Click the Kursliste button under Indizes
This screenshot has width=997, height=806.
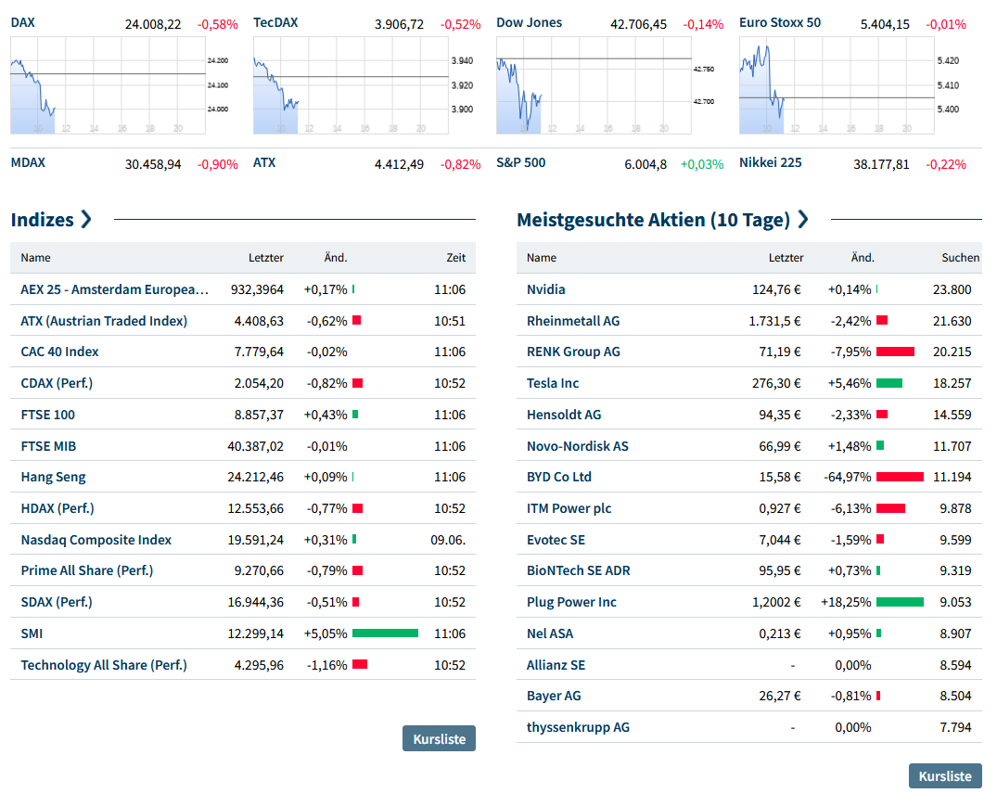click(x=439, y=738)
